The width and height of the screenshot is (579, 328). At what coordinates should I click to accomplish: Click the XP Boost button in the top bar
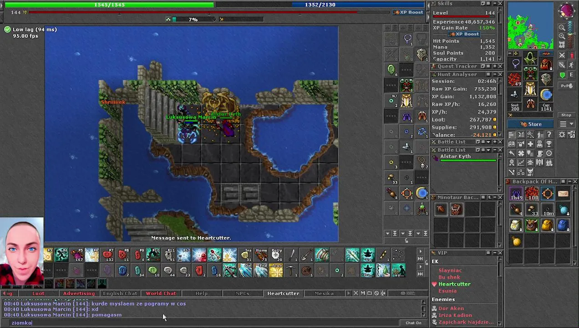[408, 12]
